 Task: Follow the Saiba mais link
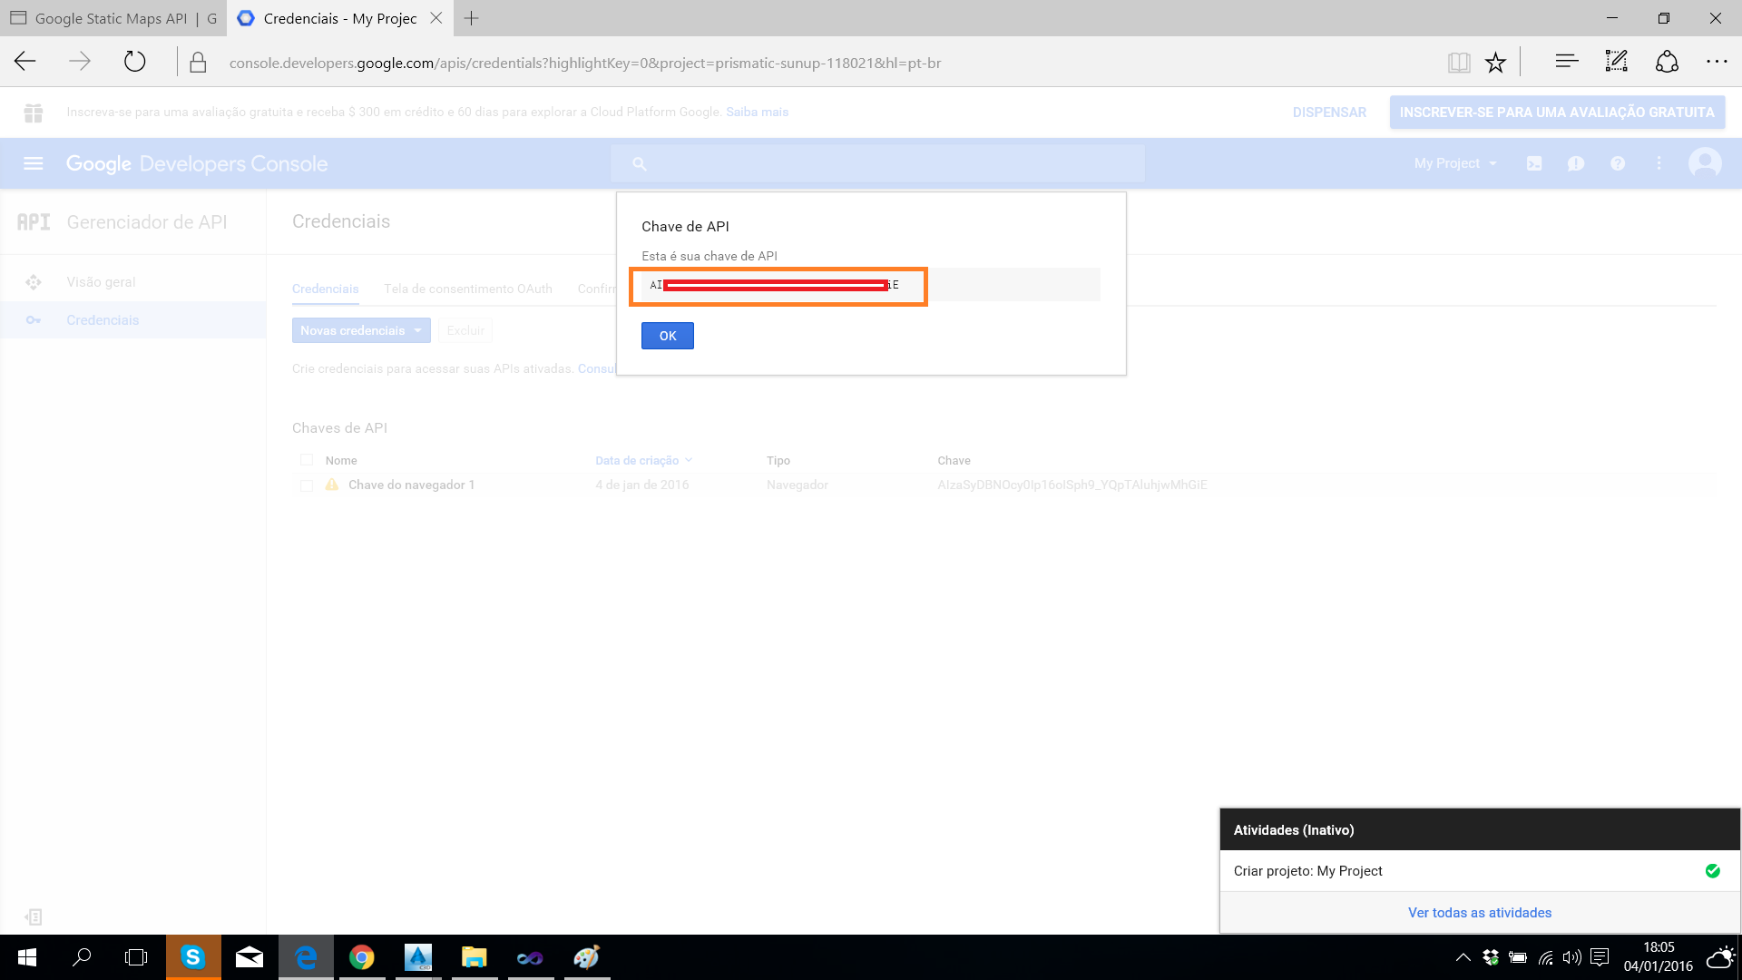coord(757,113)
